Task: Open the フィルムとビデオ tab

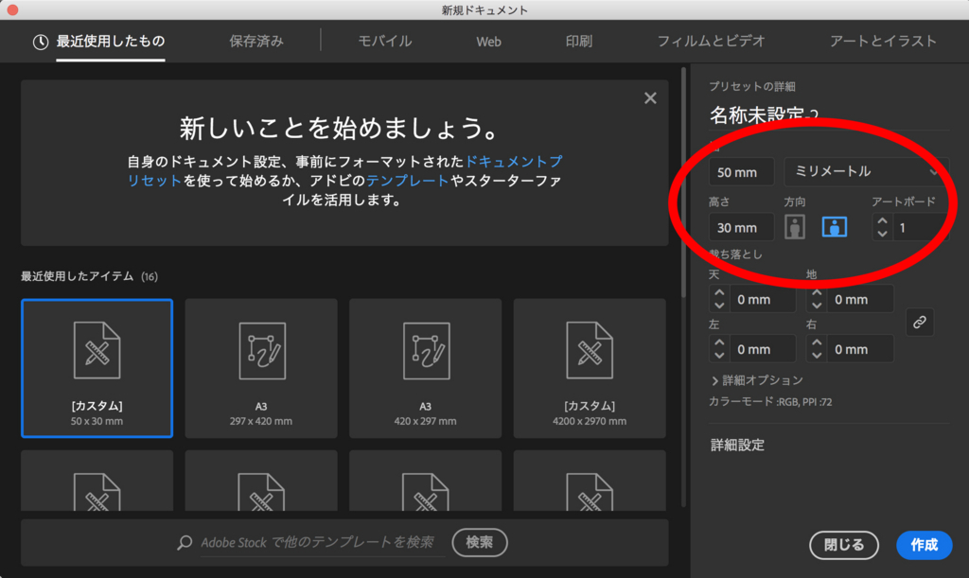Action: point(712,42)
